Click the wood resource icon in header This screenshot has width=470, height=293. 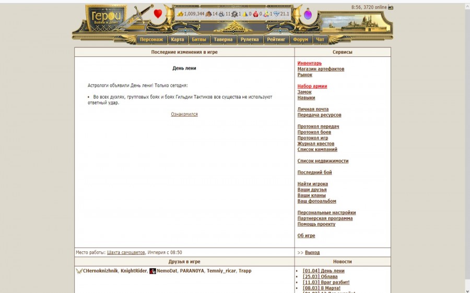[208, 14]
